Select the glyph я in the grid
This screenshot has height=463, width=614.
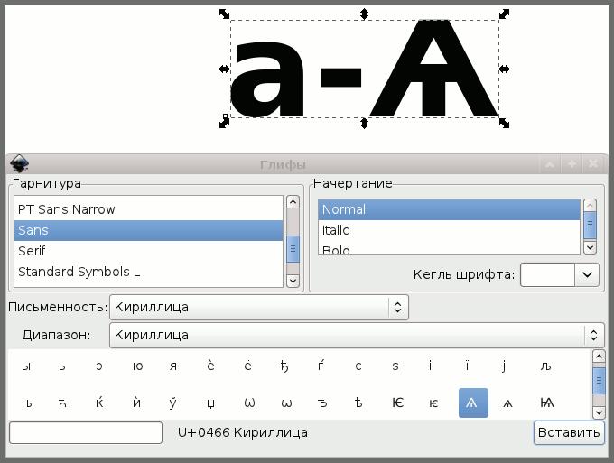point(173,366)
